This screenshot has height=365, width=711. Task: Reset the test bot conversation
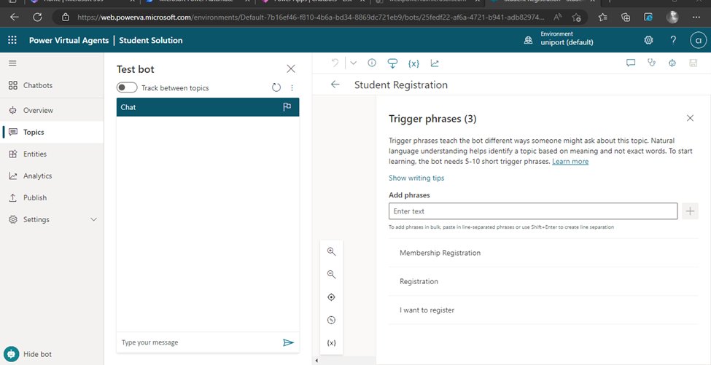click(x=276, y=88)
